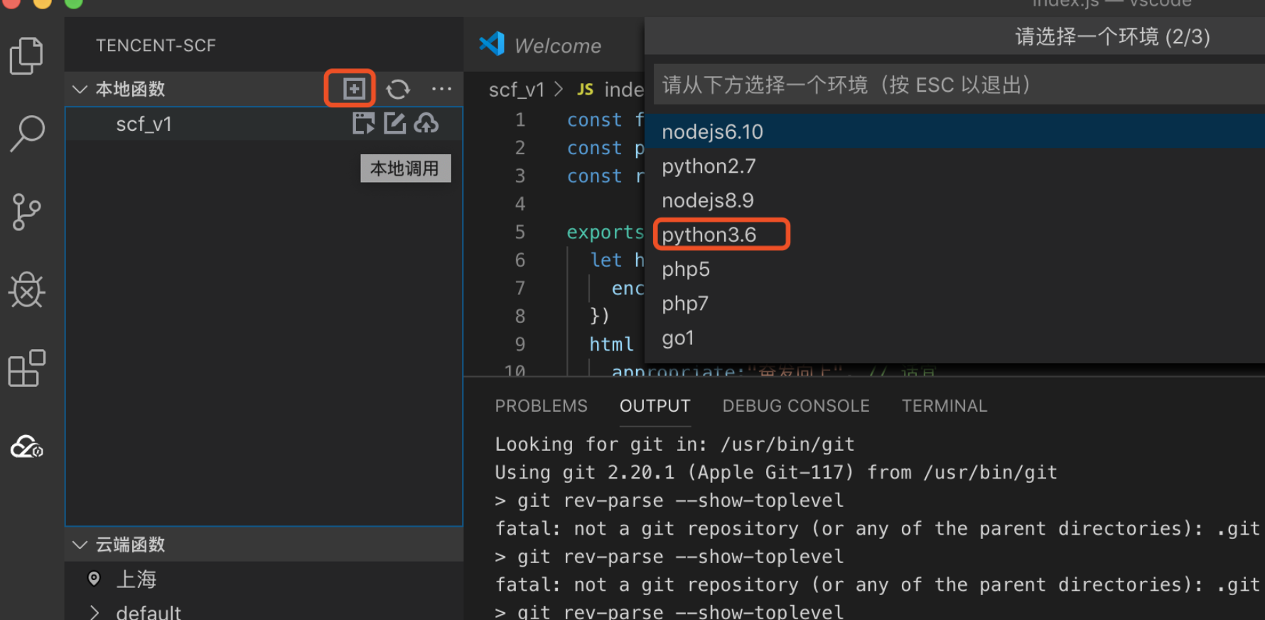Viewport: 1265px width, 620px height.
Task: Switch to the DEBUG CONSOLE tab
Action: click(x=796, y=406)
